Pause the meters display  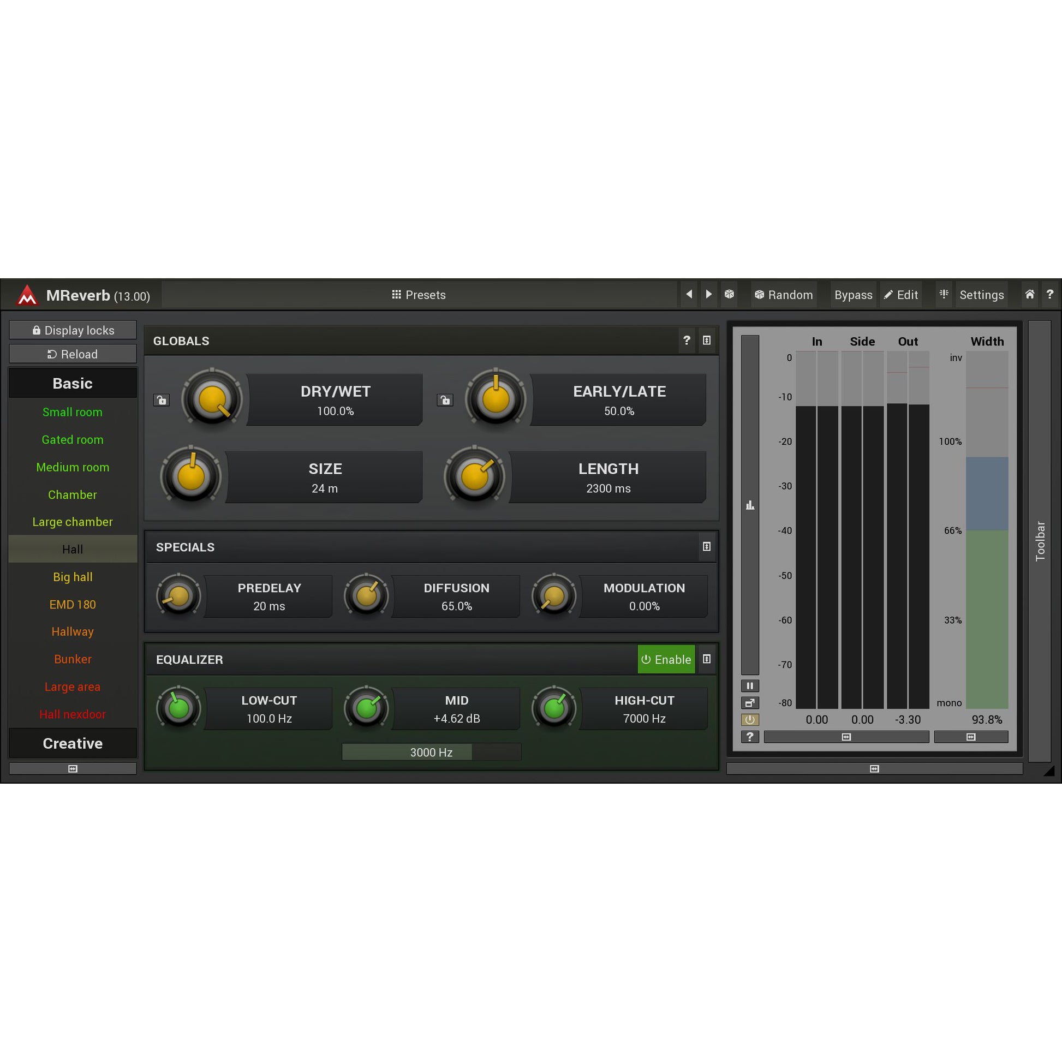750,685
